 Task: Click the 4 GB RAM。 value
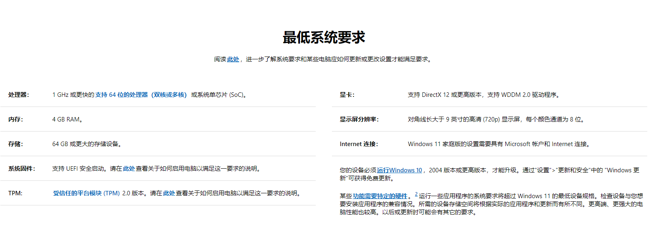click(x=68, y=119)
